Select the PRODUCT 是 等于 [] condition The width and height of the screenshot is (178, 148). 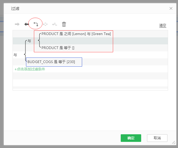click(58, 48)
